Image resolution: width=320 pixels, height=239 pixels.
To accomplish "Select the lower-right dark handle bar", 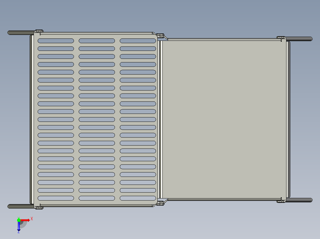I will 299,200.
